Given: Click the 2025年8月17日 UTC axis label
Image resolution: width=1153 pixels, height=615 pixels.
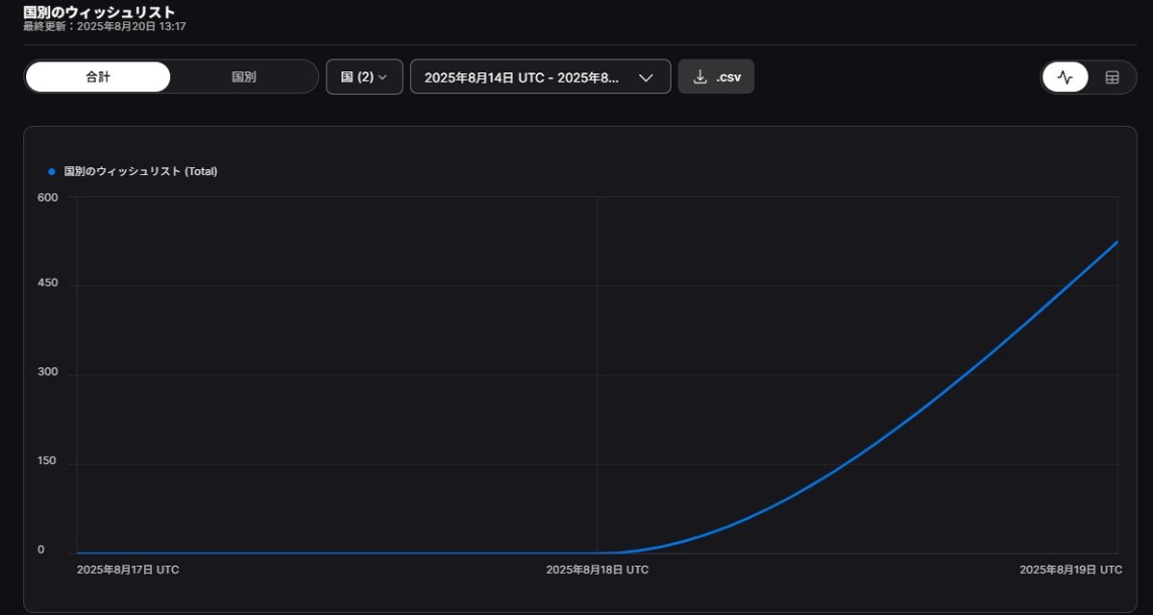Looking at the screenshot, I should click(x=128, y=570).
